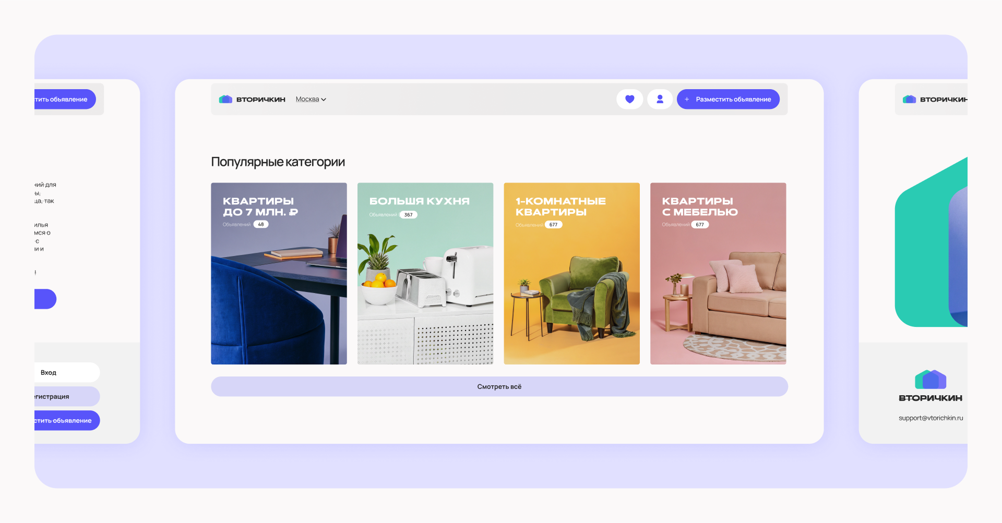Click the large Вторичкин footer logo icon
Screen dimensions: 1002x523
[931, 379]
